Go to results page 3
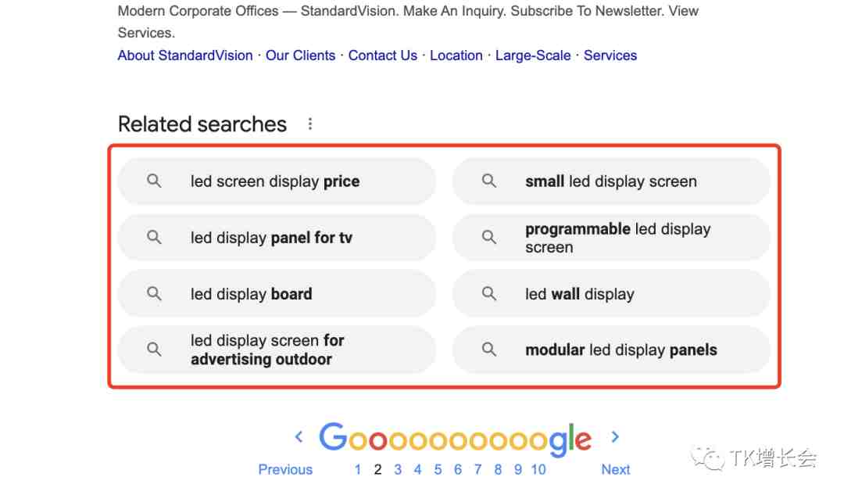This screenshot has height=495, width=844. [x=398, y=469]
